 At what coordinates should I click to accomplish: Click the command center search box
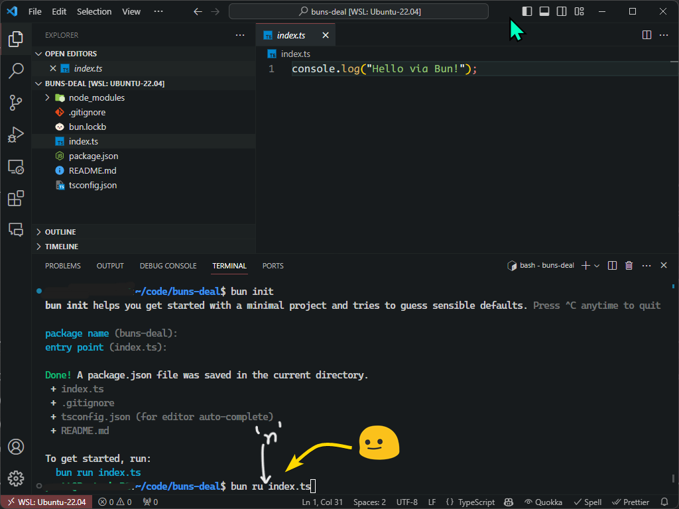coord(359,11)
